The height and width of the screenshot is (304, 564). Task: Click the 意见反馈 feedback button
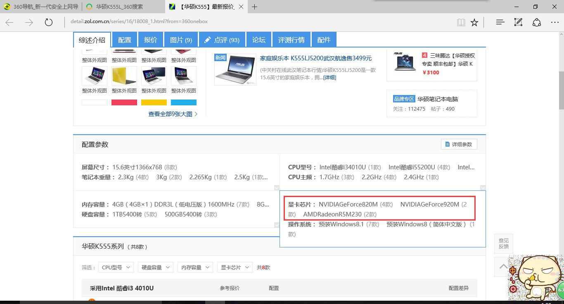(x=503, y=244)
